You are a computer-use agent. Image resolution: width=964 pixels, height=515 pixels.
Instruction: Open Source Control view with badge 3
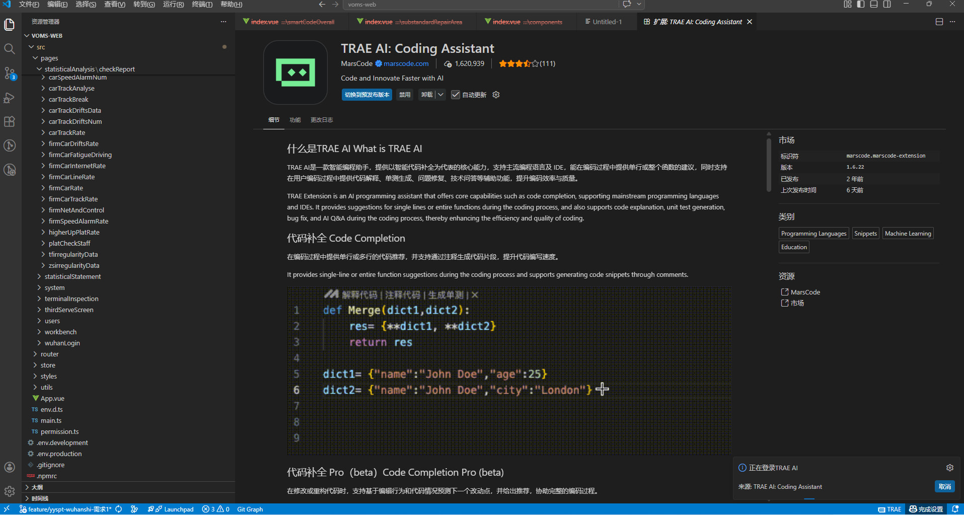click(x=10, y=73)
